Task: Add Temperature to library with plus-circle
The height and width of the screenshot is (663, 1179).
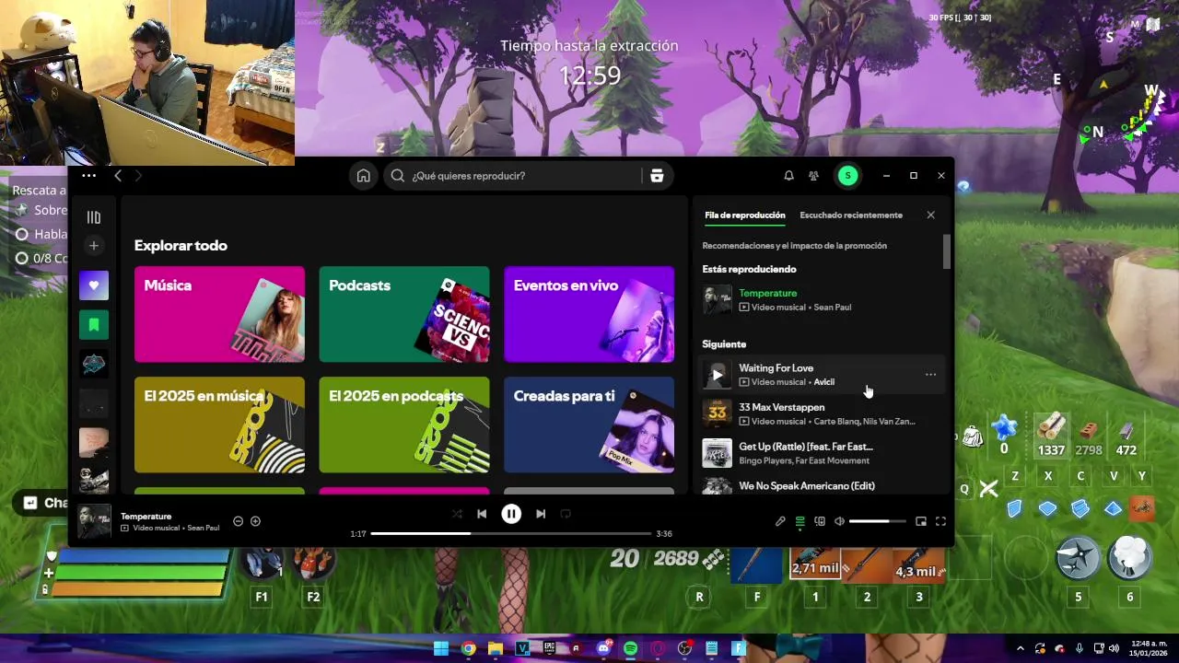Action: pyautogui.click(x=255, y=521)
